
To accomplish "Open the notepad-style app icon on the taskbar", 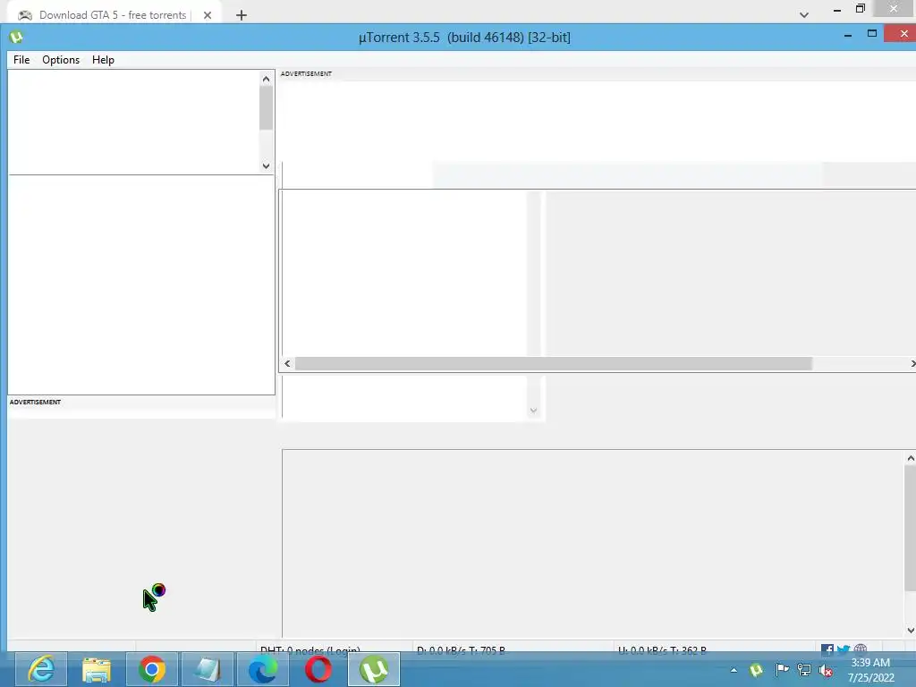I will (x=208, y=669).
